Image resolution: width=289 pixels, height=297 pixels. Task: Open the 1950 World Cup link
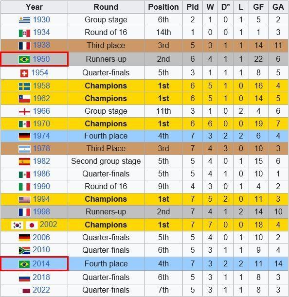tap(41, 59)
